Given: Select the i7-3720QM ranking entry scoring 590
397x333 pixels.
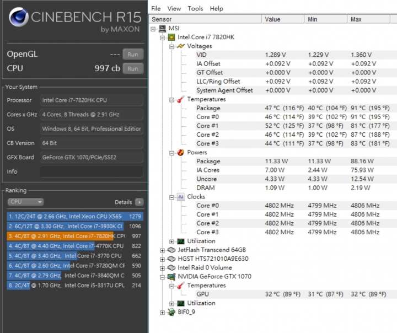Looking at the screenshot, I should [75, 266].
